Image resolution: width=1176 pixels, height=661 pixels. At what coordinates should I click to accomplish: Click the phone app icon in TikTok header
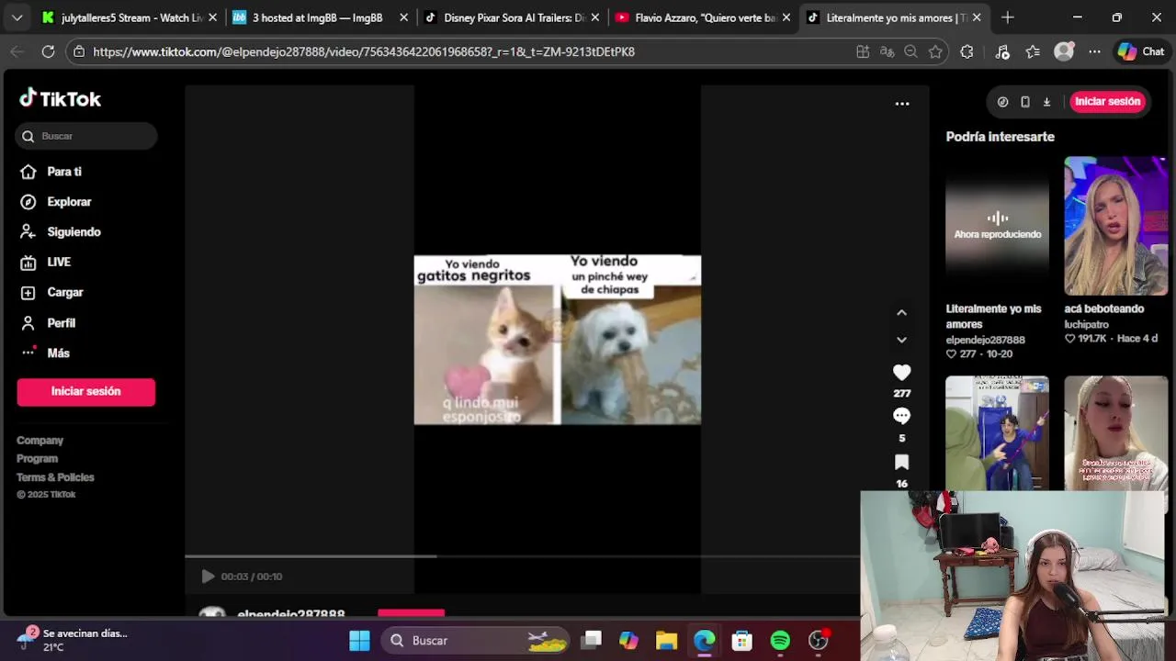coord(1025,102)
